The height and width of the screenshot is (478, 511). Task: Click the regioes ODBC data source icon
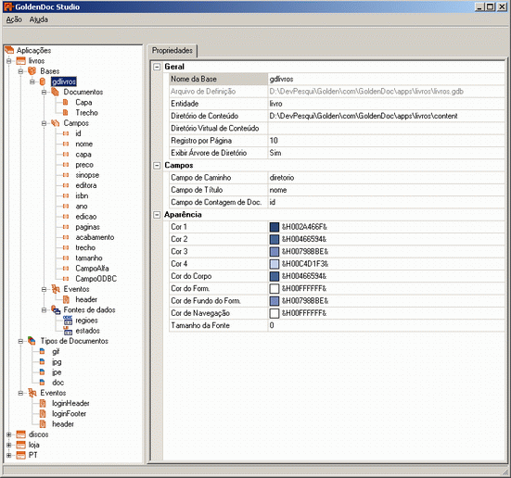pyautogui.click(x=68, y=321)
